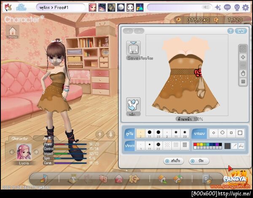Select the size 1 marker tip
Image resolution: width=253 pixels, height=198 pixels.
tap(141, 146)
